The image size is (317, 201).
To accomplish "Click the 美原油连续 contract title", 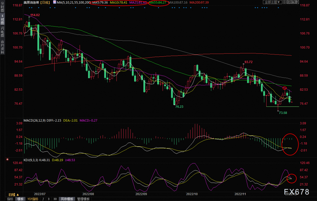I will 31,2.
